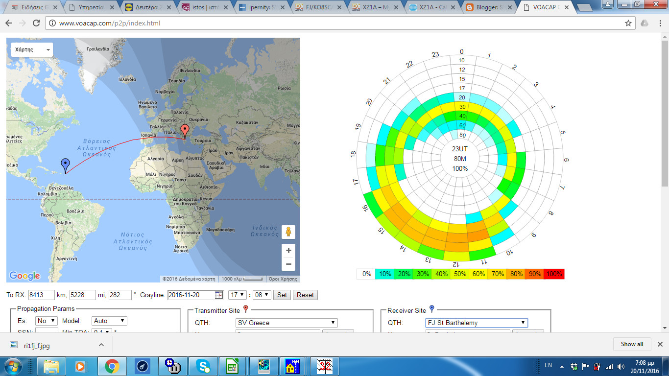Open the Model dropdown showing Auto

pos(109,321)
